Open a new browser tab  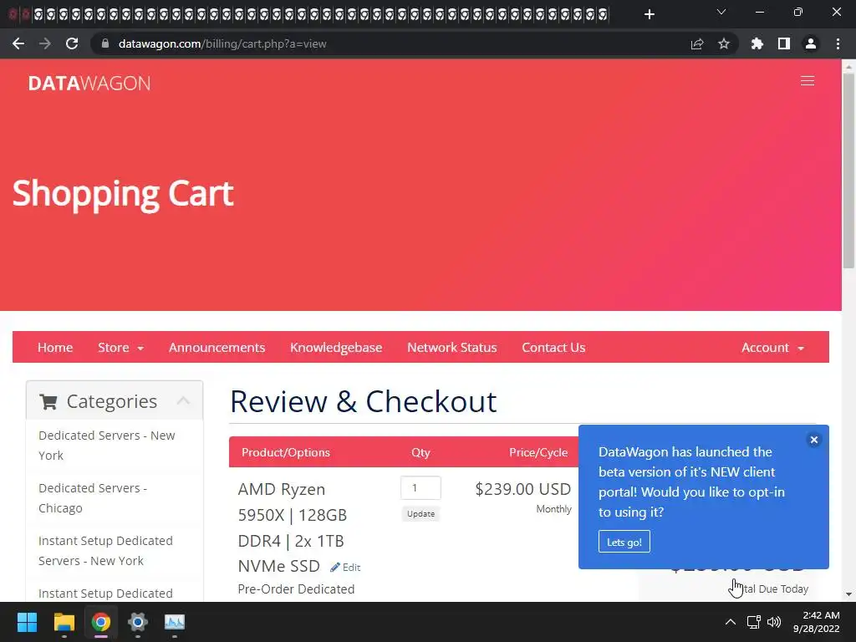point(649,14)
